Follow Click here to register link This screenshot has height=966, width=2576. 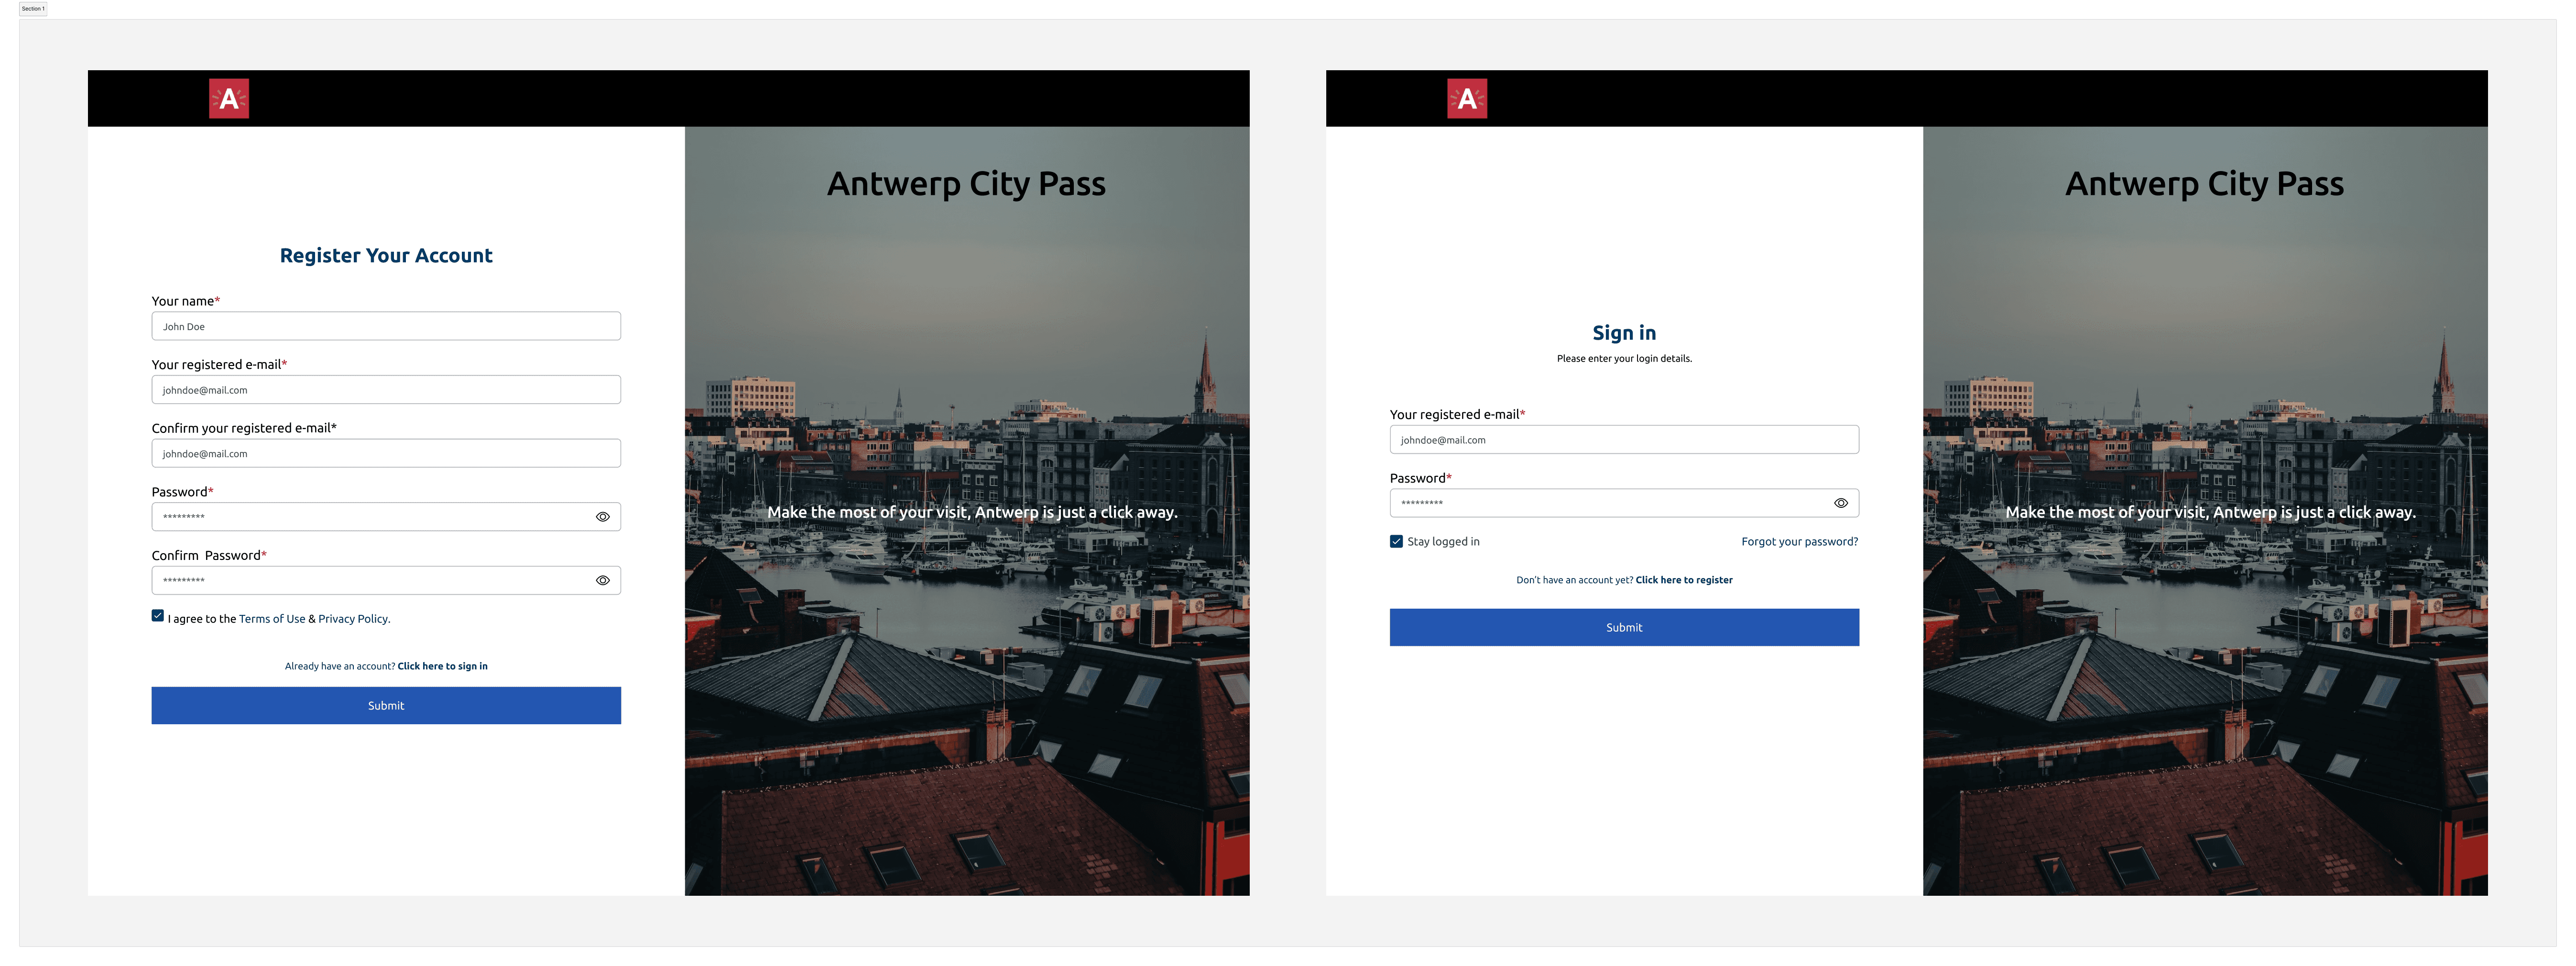click(1684, 580)
